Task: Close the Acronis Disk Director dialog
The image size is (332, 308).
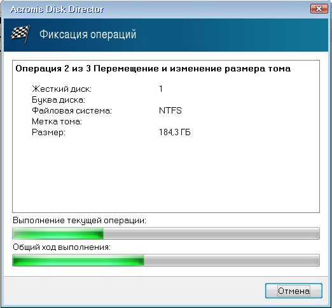Action: pyautogui.click(x=319, y=9)
